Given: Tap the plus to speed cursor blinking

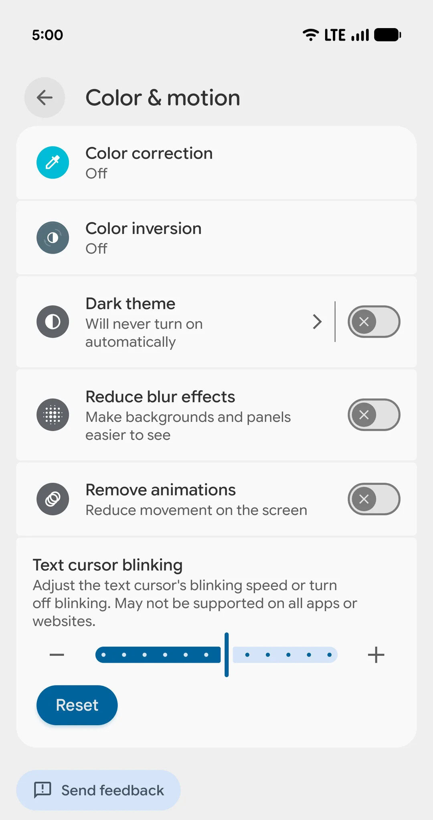Looking at the screenshot, I should point(376,654).
